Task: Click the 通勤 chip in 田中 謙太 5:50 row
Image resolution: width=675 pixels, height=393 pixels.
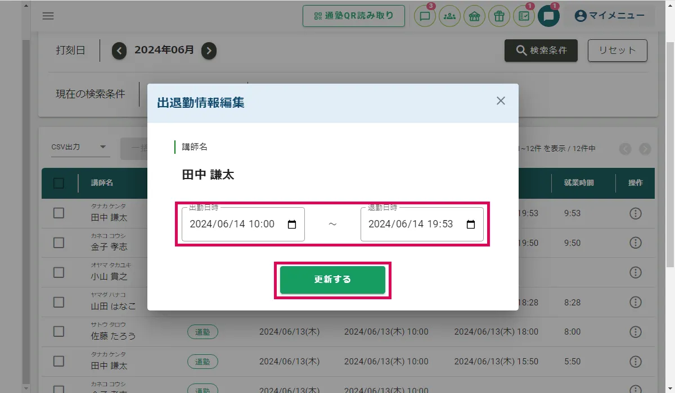Action: (202, 362)
